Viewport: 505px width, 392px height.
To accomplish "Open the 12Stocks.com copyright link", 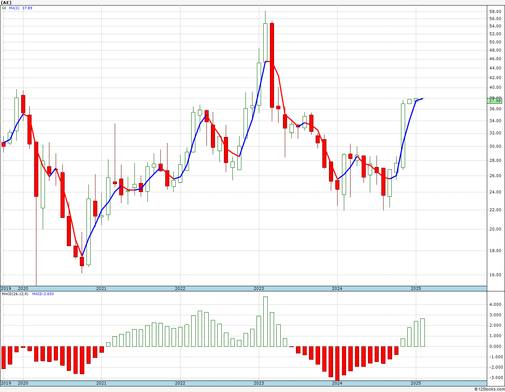I will click(490, 389).
